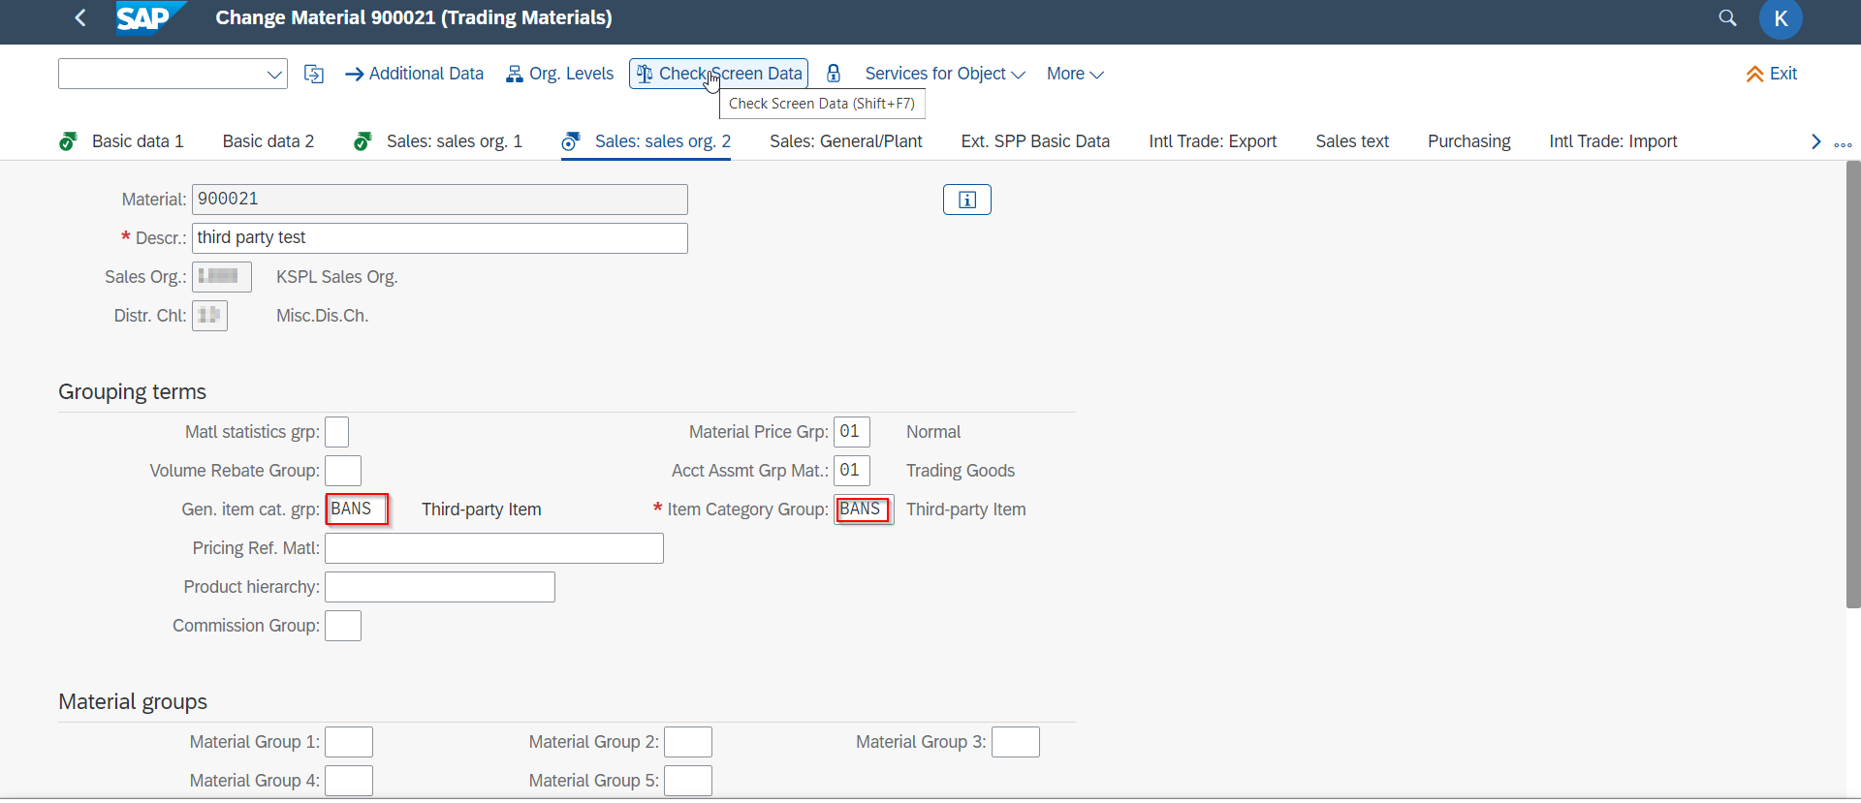Click the lock icon in toolbar
The height and width of the screenshot is (803, 1861).
click(x=834, y=74)
